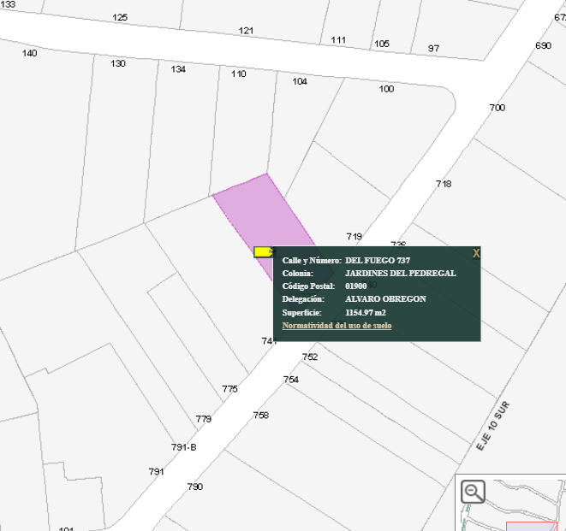Select lot number 718 on the map
The image size is (566, 531).
click(x=444, y=184)
